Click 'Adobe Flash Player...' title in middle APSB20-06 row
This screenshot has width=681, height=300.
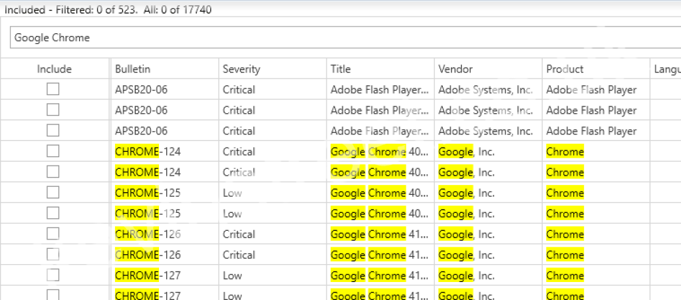tap(380, 110)
